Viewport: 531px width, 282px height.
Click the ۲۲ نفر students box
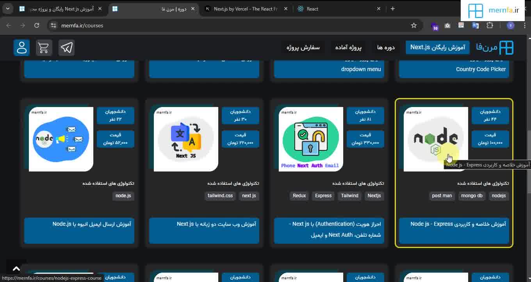tap(116, 116)
